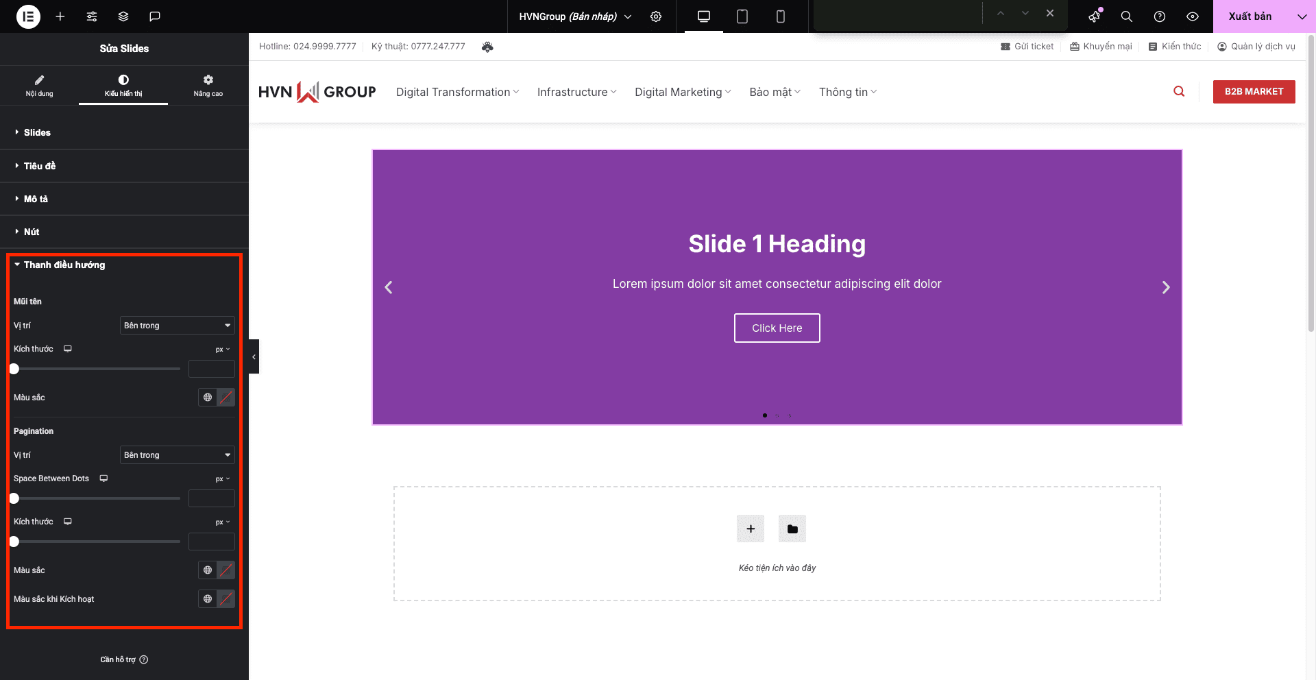Open page settings gear icon
Image resolution: width=1316 pixels, height=680 pixels.
(x=656, y=16)
